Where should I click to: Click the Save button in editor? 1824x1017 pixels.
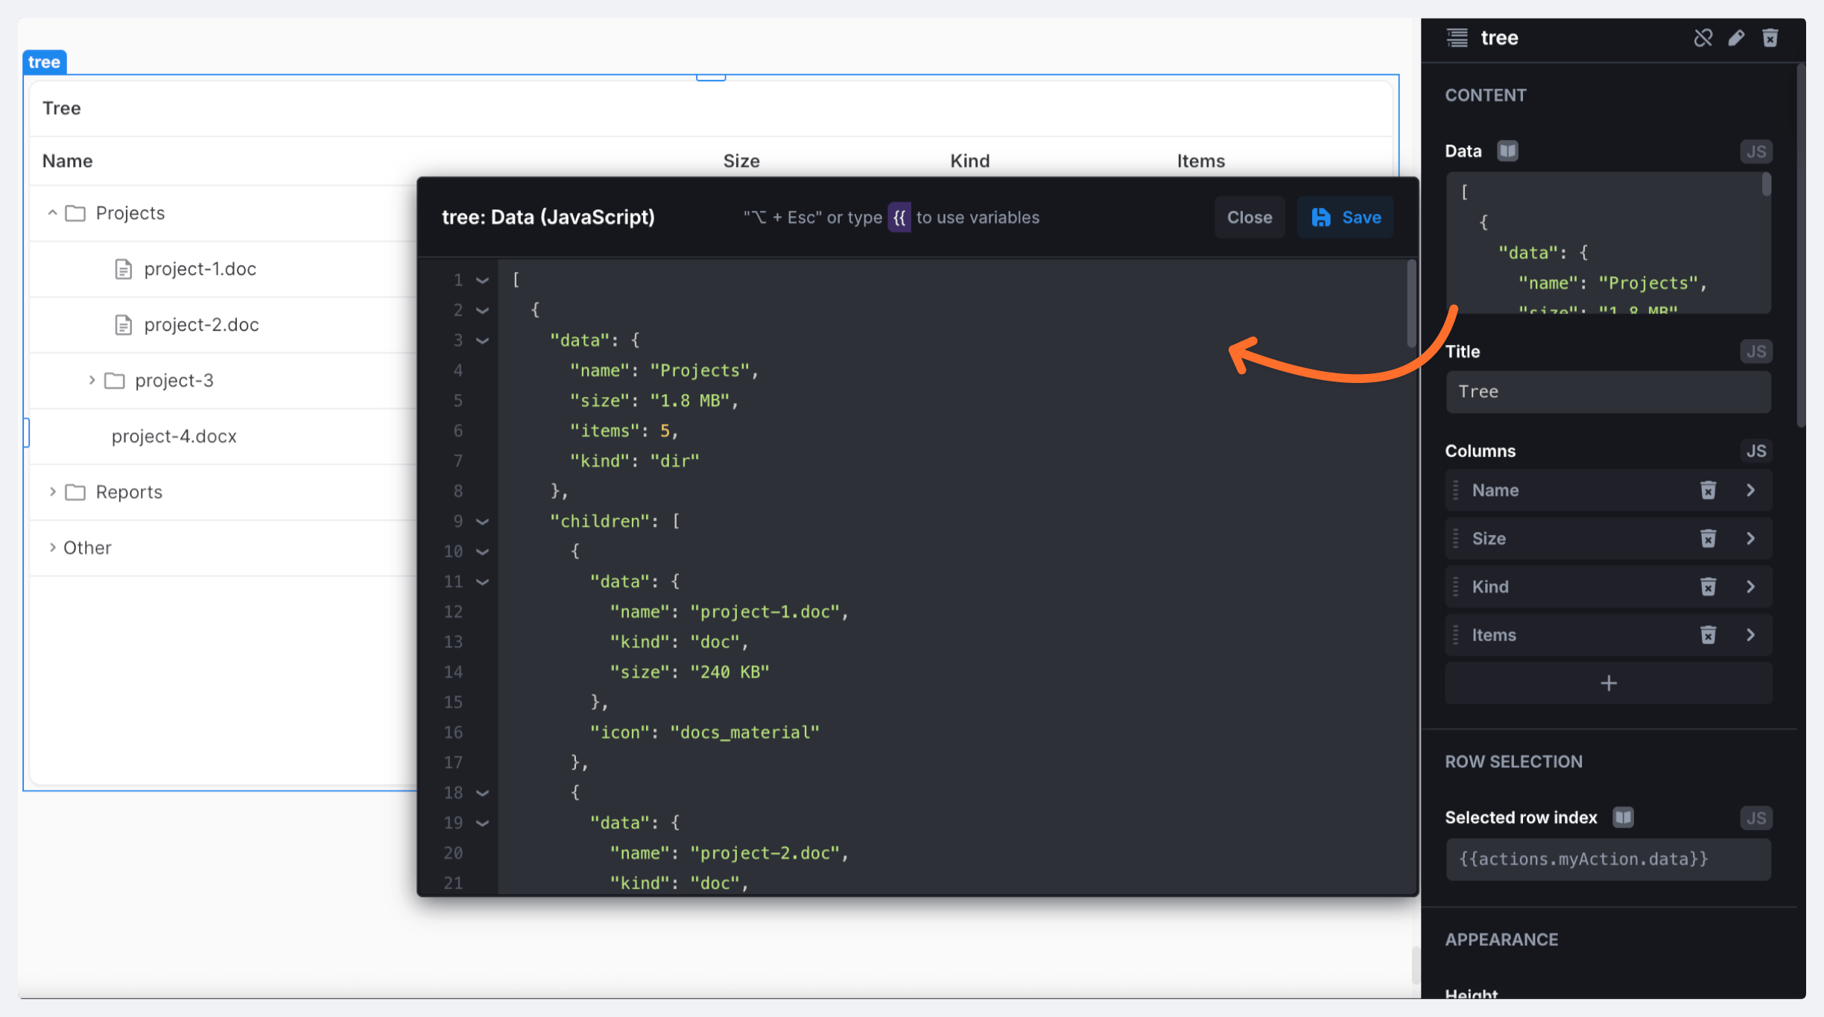pyautogui.click(x=1345, y=218)
